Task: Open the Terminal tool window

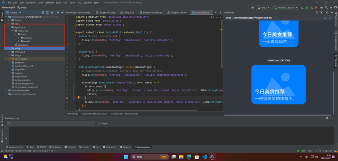Action: click(x=70, y=147)
